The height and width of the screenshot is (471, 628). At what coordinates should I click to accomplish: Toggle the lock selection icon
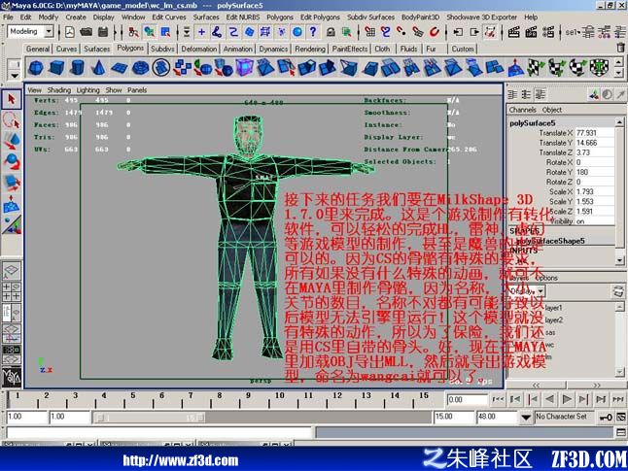[331, 32]
